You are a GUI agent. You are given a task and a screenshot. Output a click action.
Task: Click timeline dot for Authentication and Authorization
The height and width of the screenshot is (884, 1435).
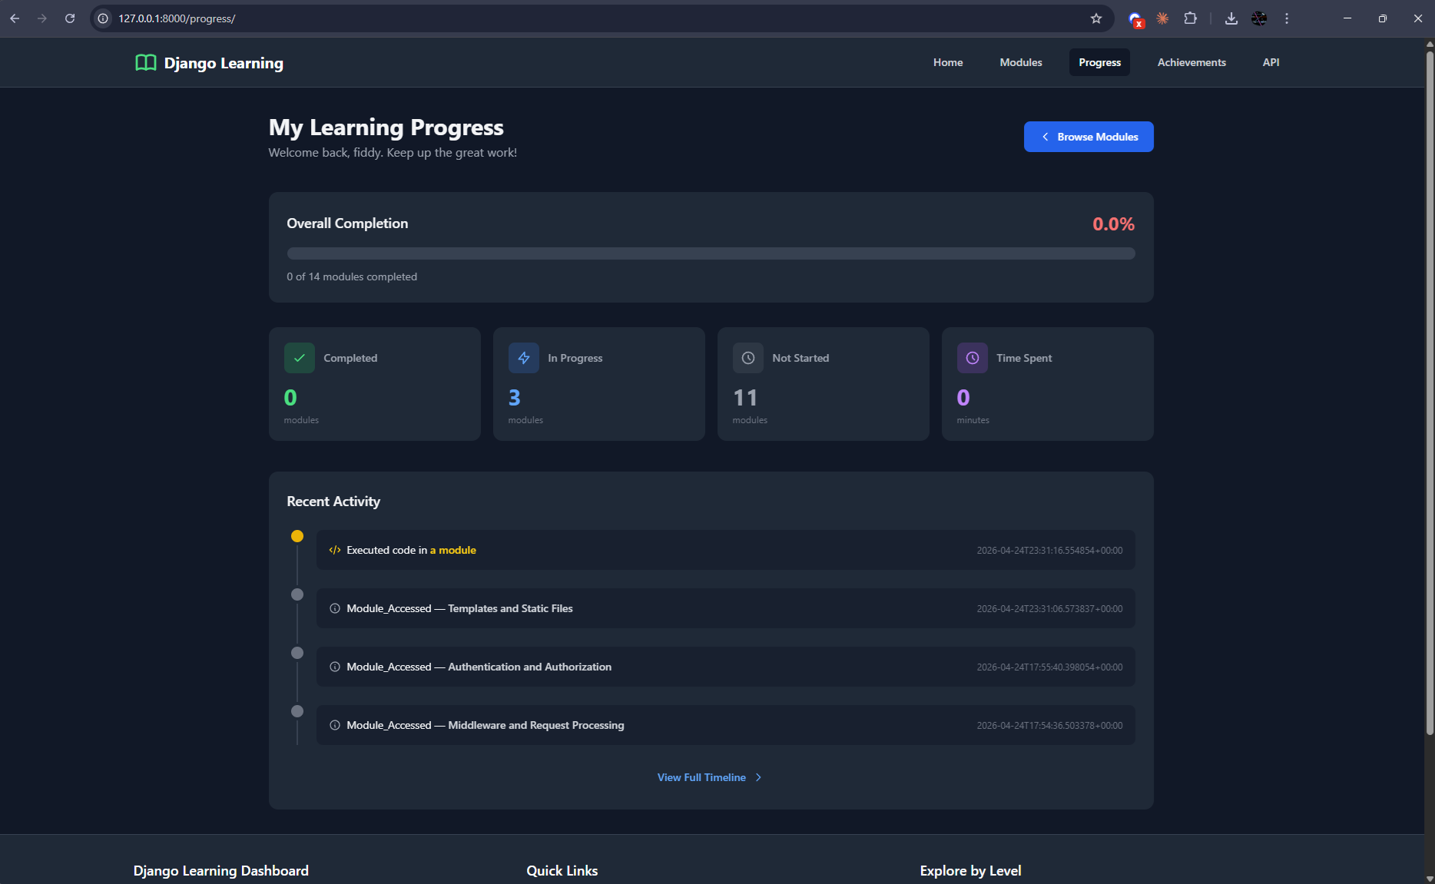pyautogui.click(x=297, y=653)
